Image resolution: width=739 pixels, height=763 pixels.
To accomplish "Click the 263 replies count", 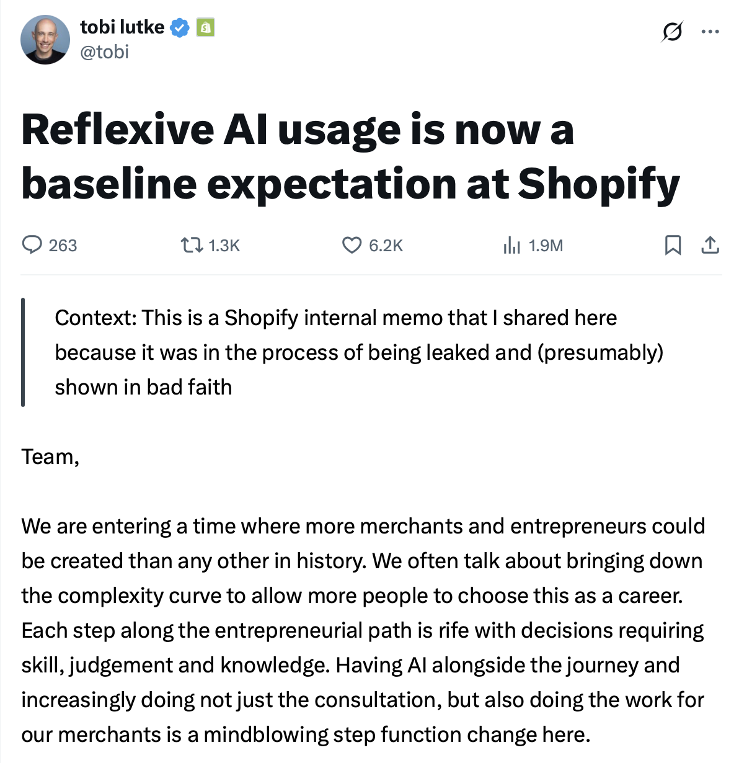I will click(63, 246).
